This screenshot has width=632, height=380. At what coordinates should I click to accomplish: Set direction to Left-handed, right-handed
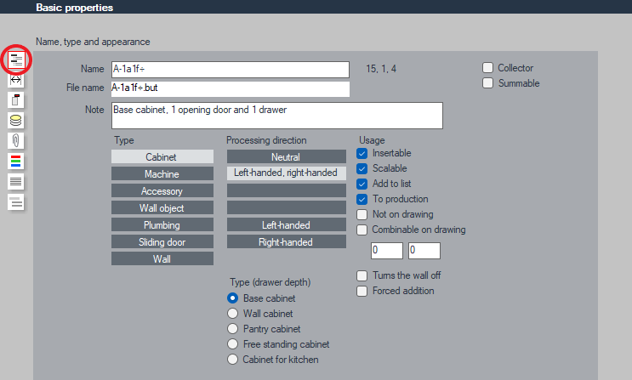click(286, 173)
